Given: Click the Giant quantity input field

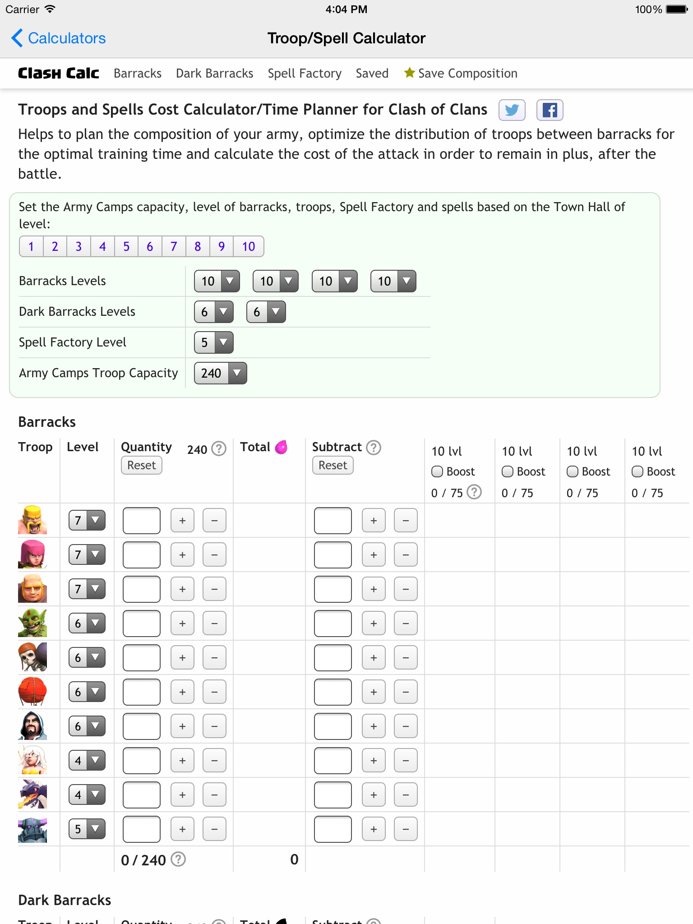Looking at the screenshot, I should [142, 589].
